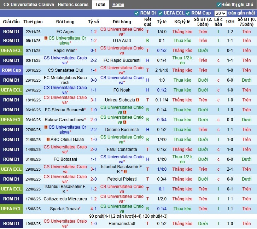Click the 3-1 score versus Unirea Slobozia
The image size is (257, 229).
click(94, 100)
